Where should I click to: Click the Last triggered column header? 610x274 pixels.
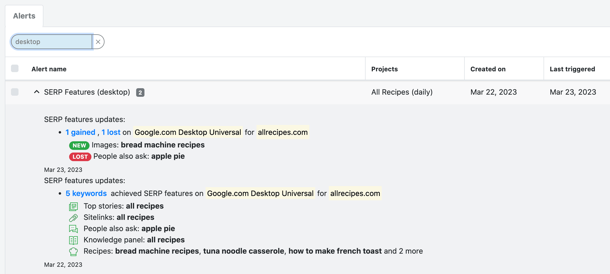(572, 69)
